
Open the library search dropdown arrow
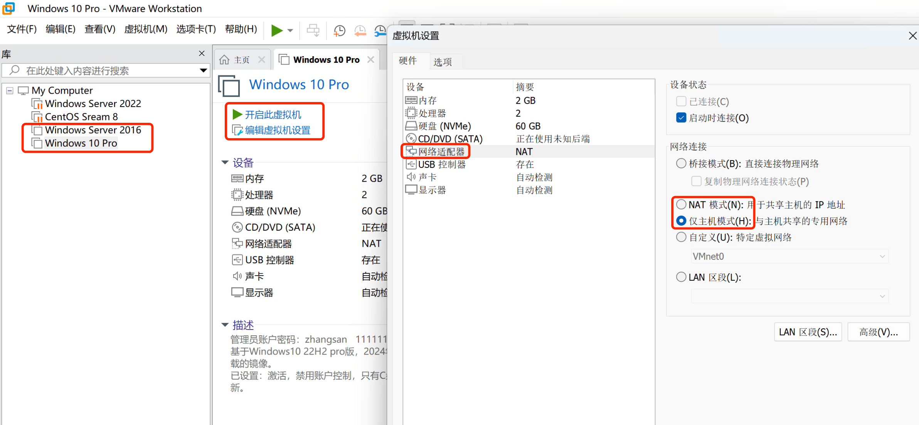point(203,70)
